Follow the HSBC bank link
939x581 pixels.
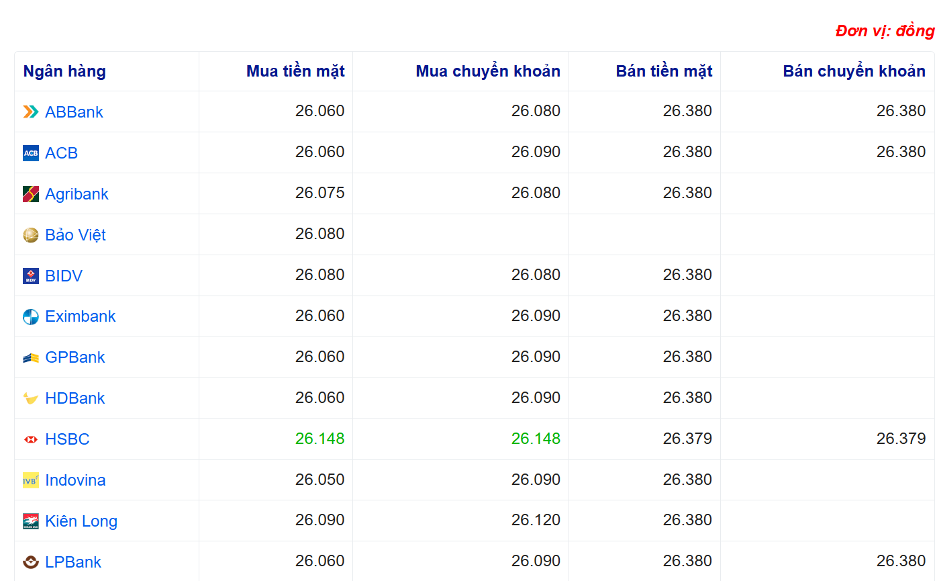pos(67,440)
